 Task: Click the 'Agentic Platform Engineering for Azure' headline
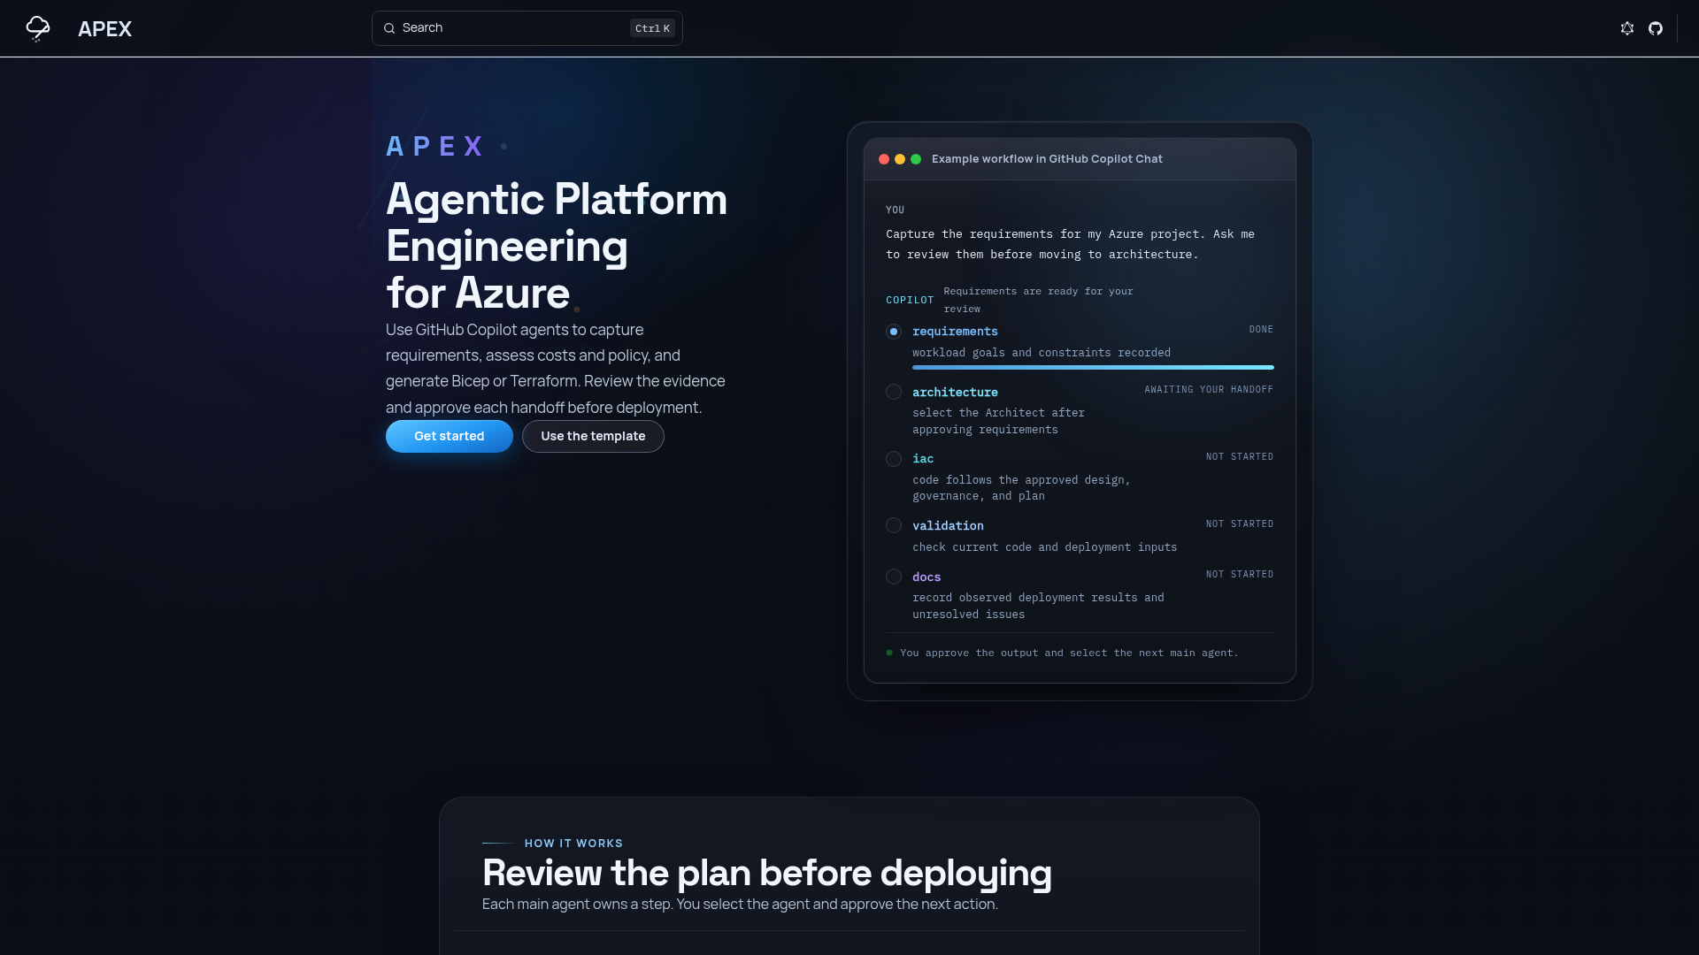pos(557,246)
